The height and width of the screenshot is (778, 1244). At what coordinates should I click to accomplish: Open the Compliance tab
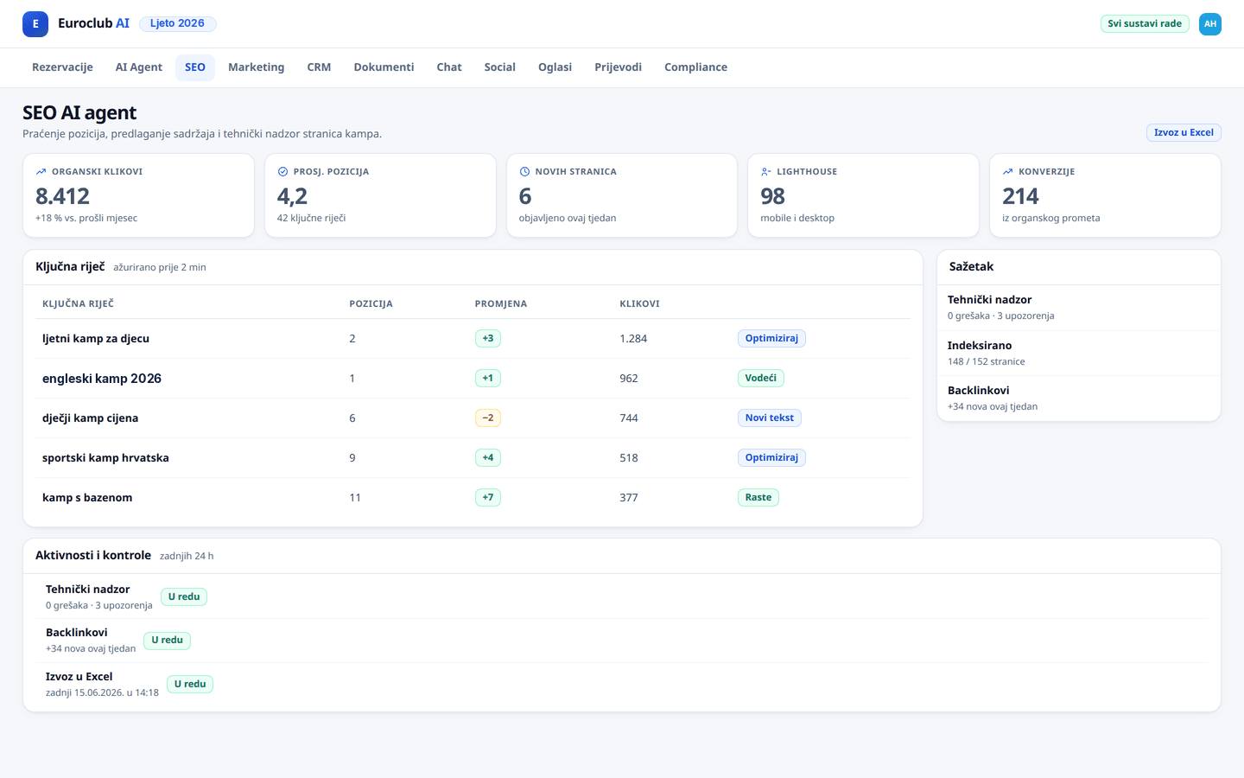coord(695,67)
